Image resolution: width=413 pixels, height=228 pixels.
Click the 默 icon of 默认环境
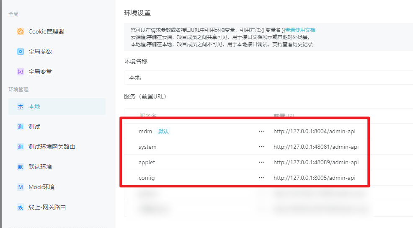point(21,167)
